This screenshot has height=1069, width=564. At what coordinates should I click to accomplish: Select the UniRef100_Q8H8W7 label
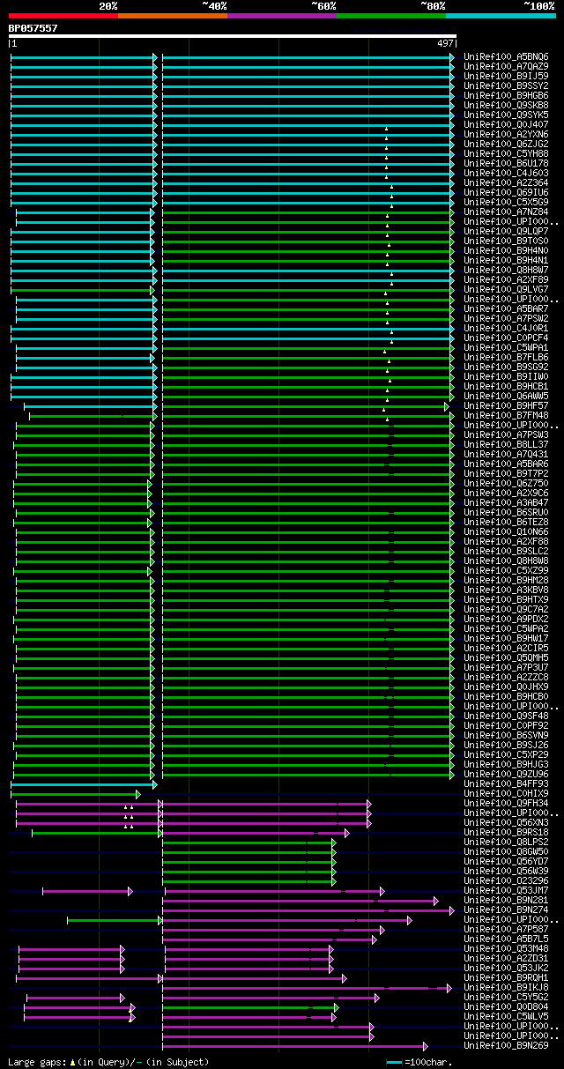coord(506,270)
